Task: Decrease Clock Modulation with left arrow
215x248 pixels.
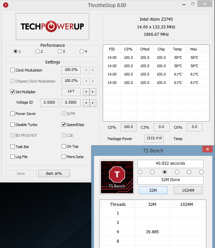Action: pyautogui.click(x=86, y=70)
